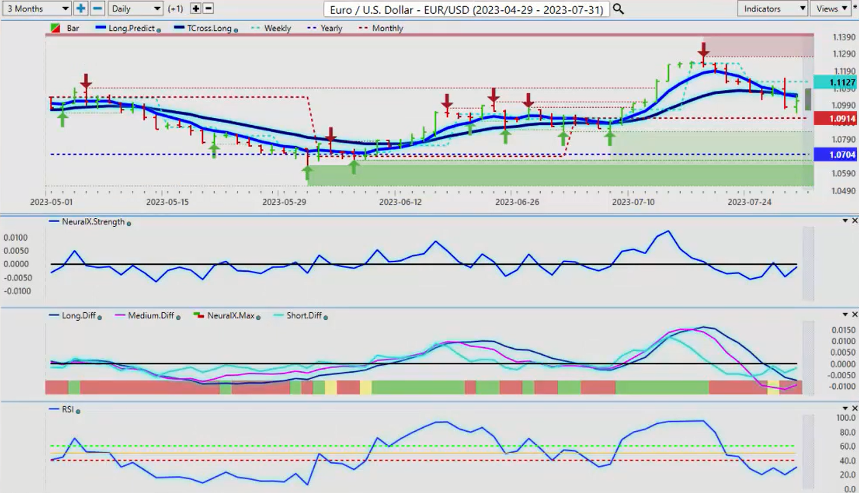Image resolution: width=859 pixels, height=493 pixels.
Task: Click the red-green Bar legend icon
Action: pos(55,28)
